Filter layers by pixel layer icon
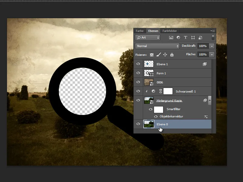Image resolution: width=243 pixels, height=182 pixels. 171,37
